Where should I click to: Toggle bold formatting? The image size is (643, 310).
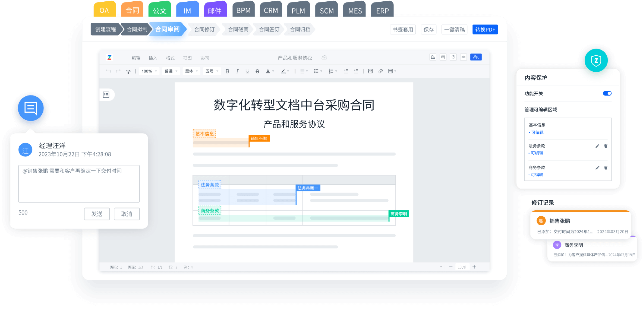[x=227, y=71]
